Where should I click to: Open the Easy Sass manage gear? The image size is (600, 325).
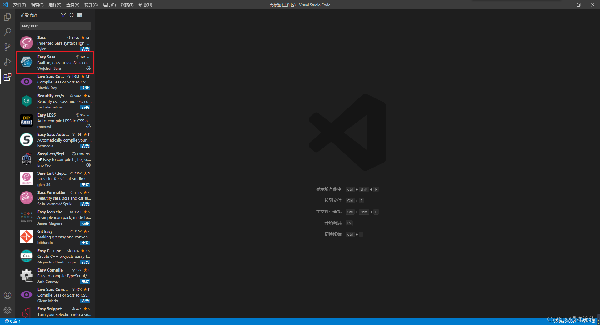coord(88,68)
